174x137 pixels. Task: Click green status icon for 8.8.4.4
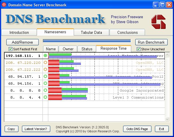[45, 97]
